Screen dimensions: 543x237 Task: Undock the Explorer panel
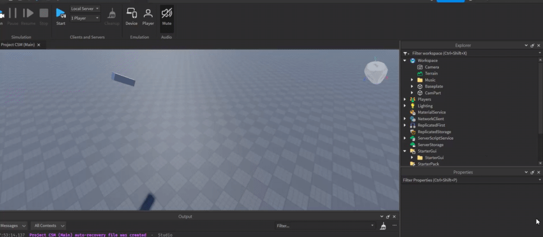533,45
